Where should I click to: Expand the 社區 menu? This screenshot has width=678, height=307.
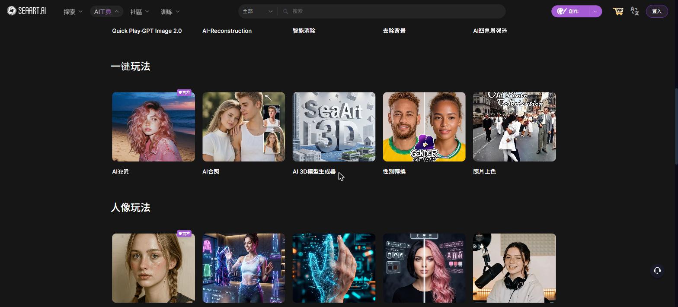[x=139, y=12]
